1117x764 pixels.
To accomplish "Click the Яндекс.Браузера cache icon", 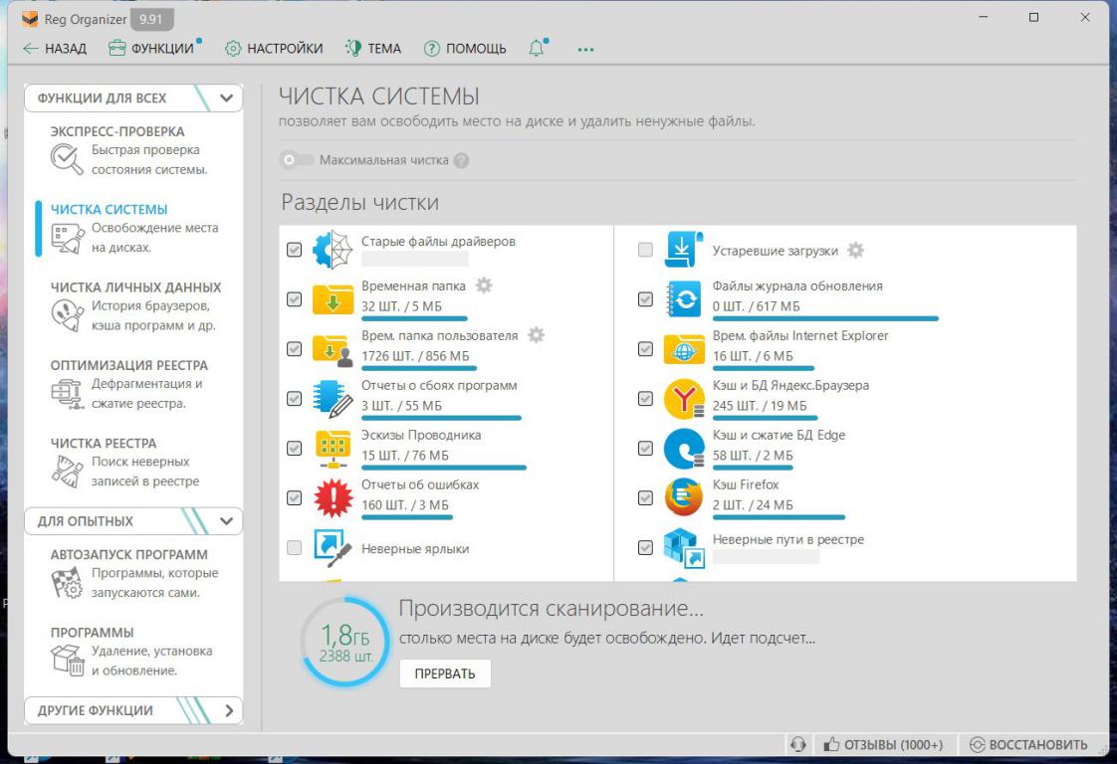I will tap(684, 398).
